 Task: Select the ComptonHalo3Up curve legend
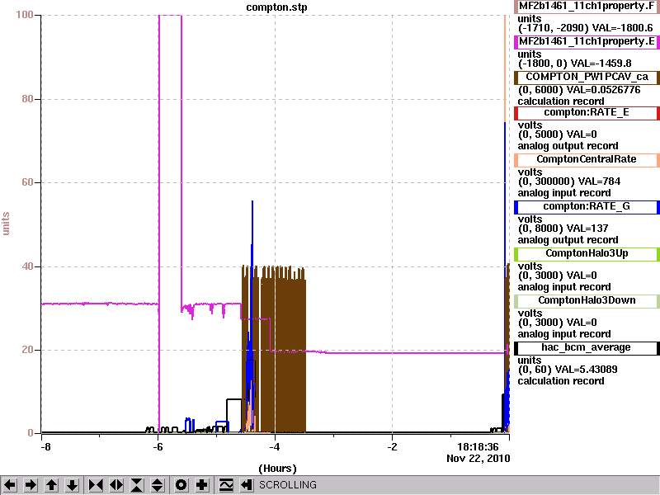tap(587, 254)
